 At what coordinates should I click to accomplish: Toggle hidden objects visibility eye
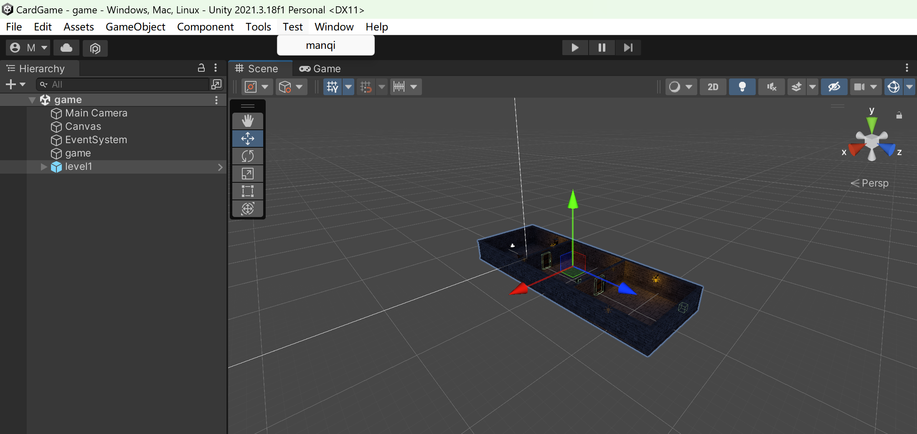click(834, 87)
